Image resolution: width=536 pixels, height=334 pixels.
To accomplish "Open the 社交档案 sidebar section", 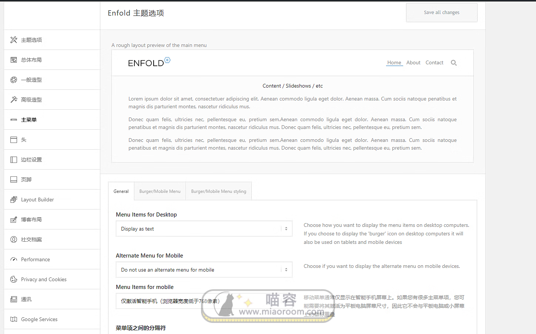I will (52, 239).
